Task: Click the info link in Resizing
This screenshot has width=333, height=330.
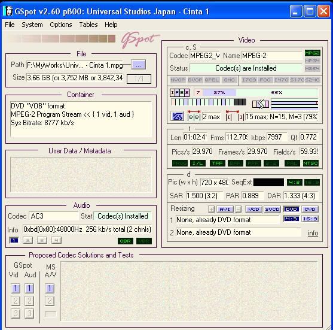Action: [313, 233]
